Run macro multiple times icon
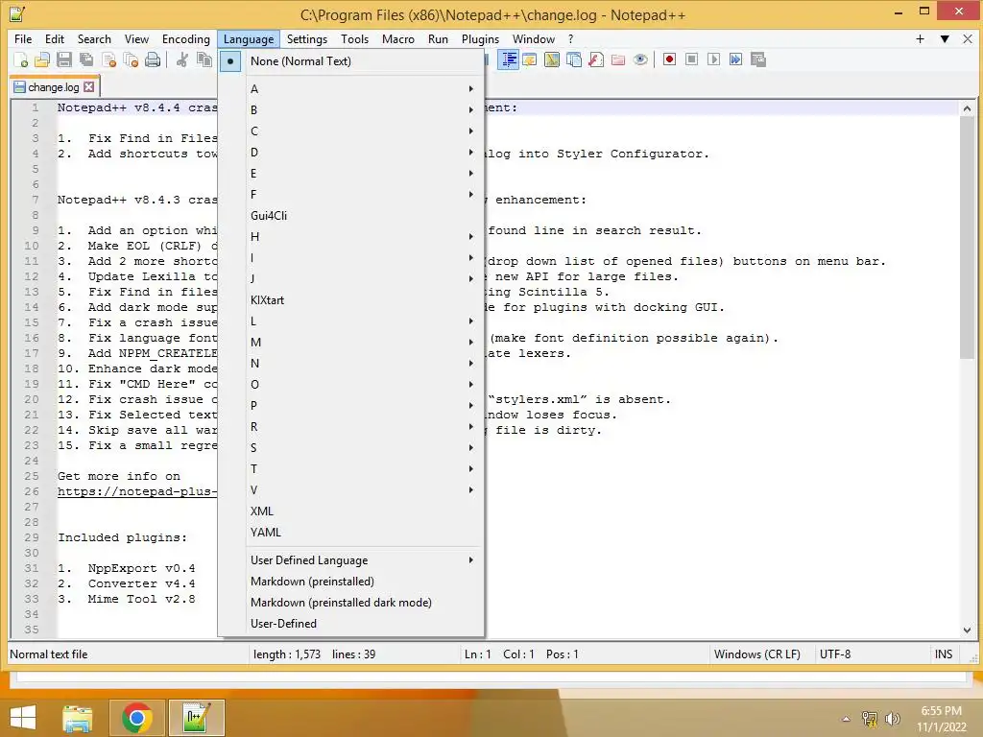The width and height of the screenshot is (983, 737). tap(735, 59)
